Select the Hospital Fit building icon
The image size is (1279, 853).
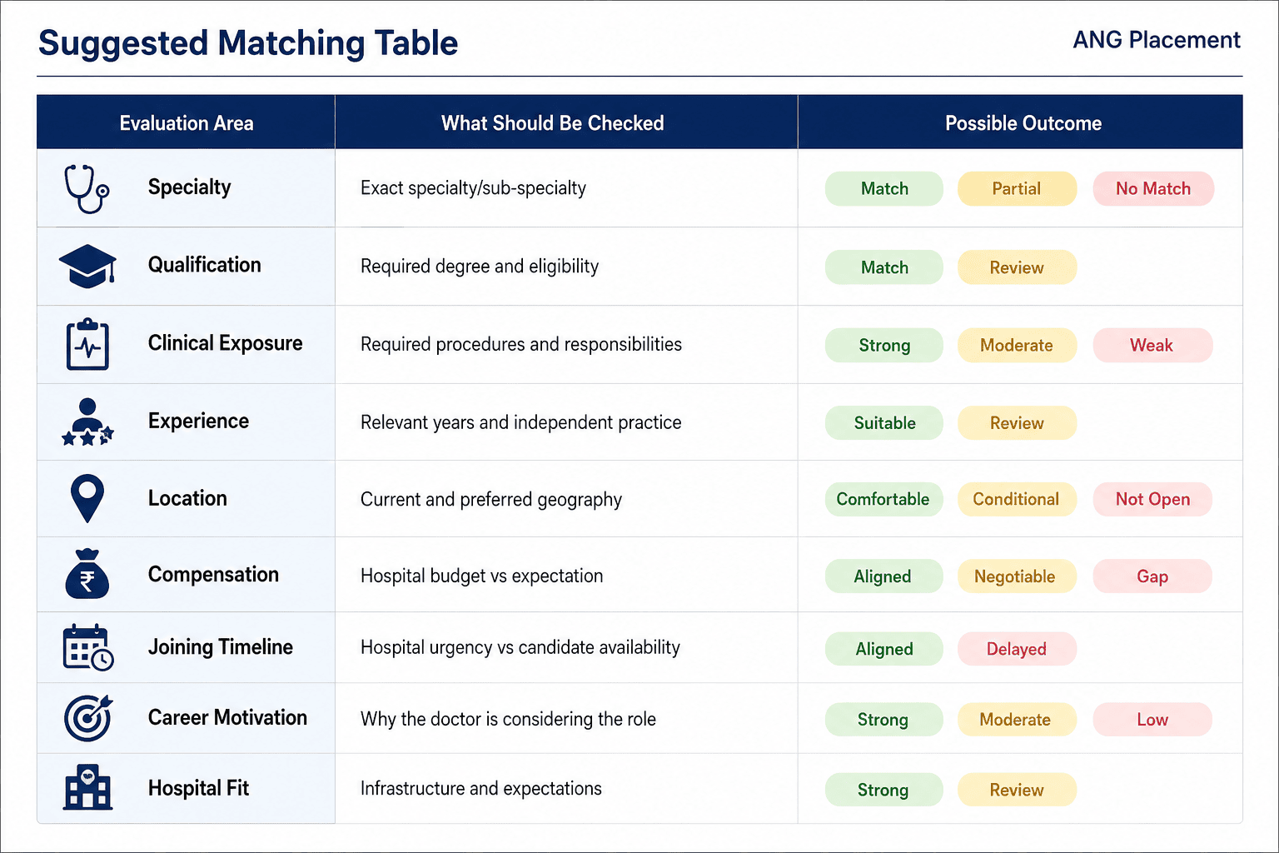point(88,787)
